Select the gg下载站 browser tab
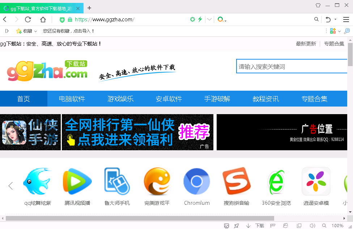Screen dimensions: 353x229 42,8
